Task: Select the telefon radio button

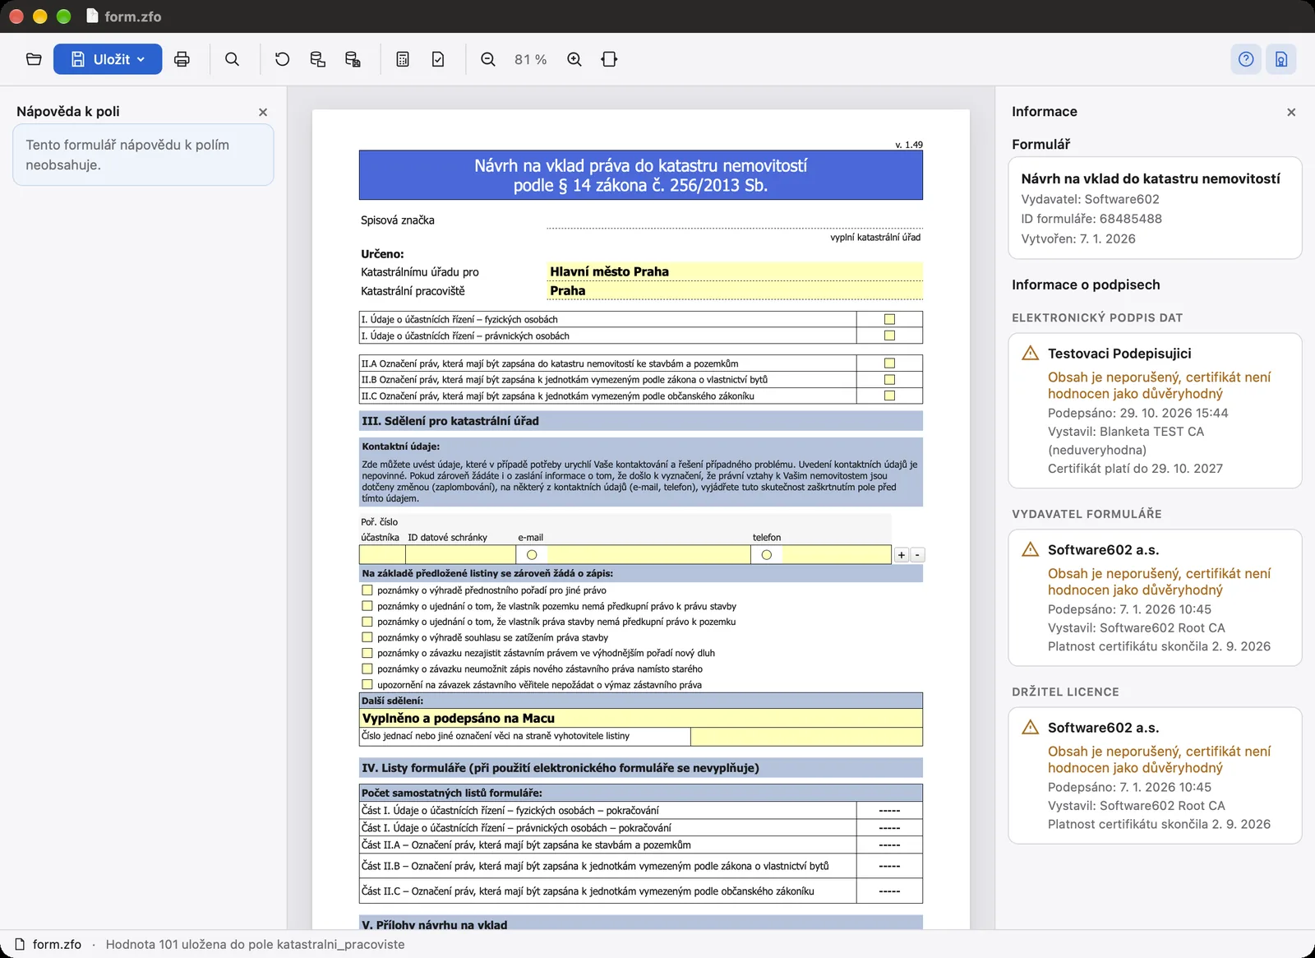Action: [767, 555]
